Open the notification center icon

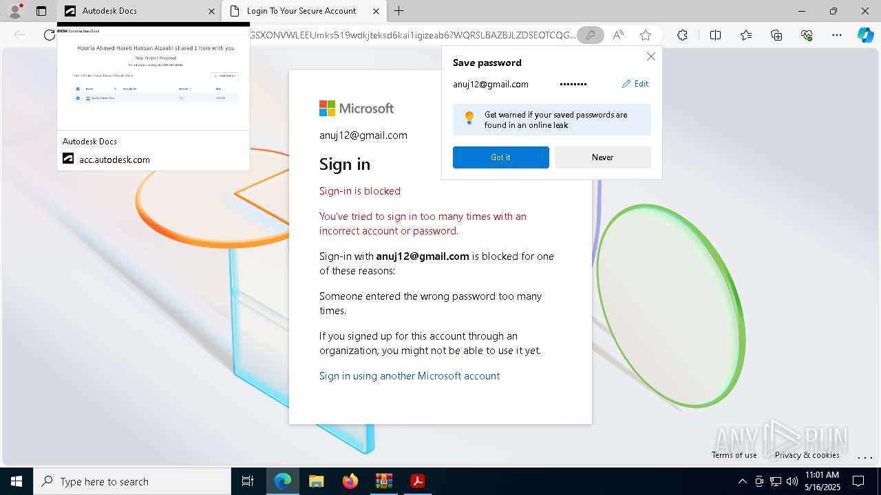[x=859, y=481]
